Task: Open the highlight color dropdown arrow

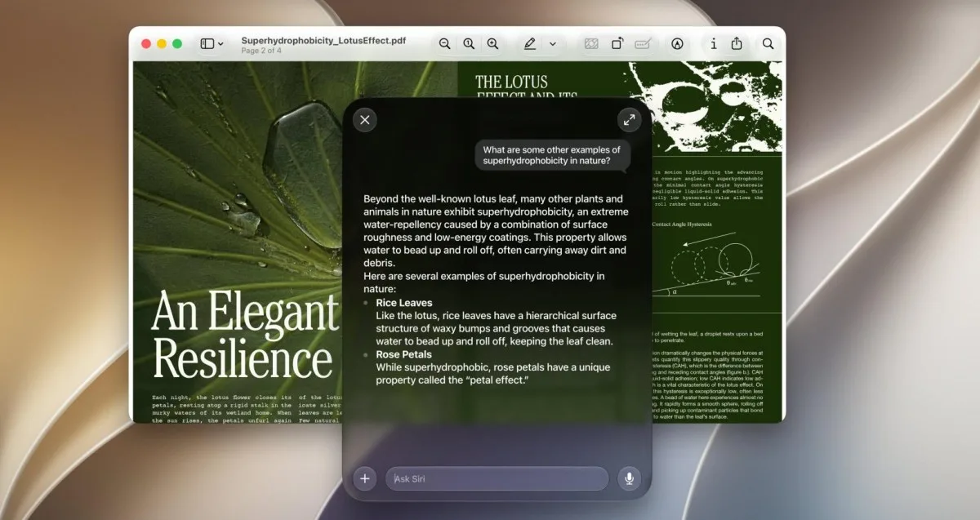Action: click(553, 44)
